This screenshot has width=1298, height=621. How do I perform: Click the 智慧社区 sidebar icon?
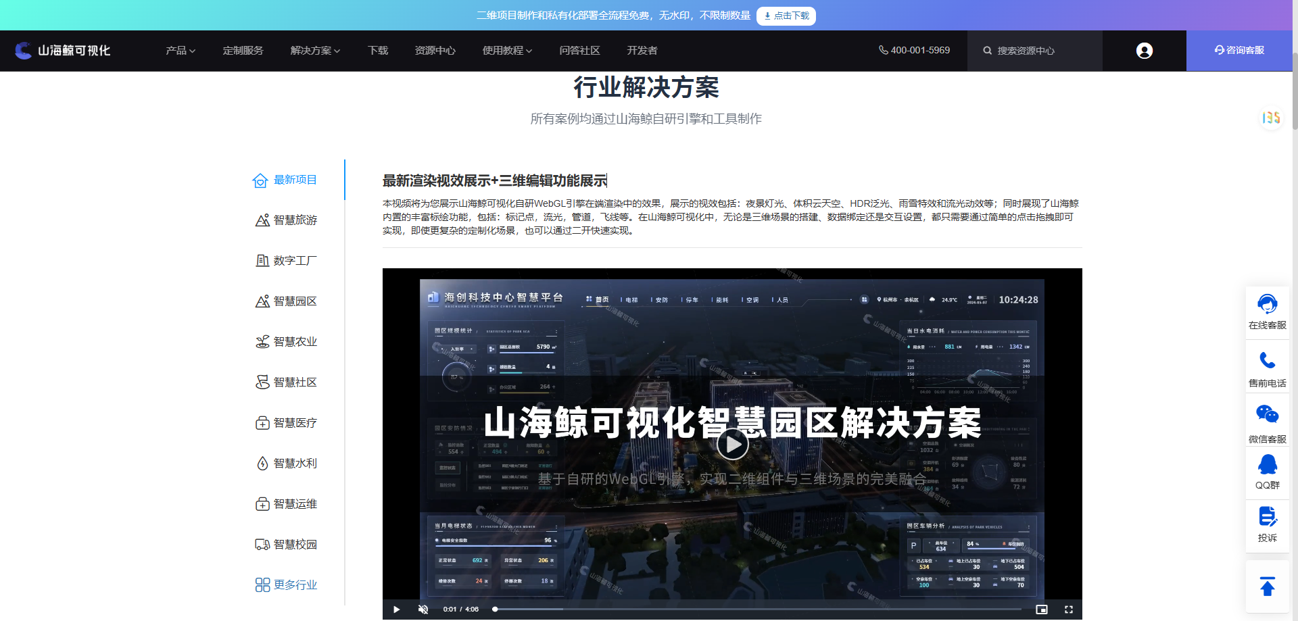click(x=262, y=382)
